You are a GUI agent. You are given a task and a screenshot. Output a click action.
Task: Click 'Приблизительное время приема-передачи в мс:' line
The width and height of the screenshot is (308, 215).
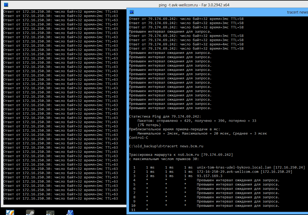click(x=175, y=129)
